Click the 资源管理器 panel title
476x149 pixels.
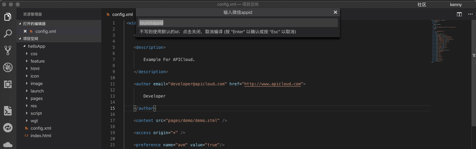pyautogui.click(x=33, y=14)
